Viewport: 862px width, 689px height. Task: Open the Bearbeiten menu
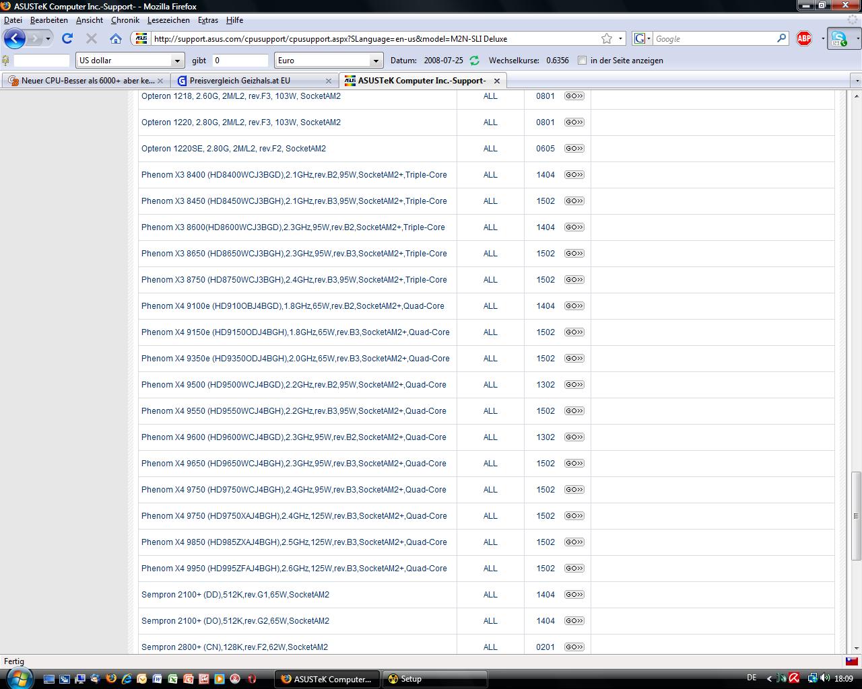coord(49,20)
